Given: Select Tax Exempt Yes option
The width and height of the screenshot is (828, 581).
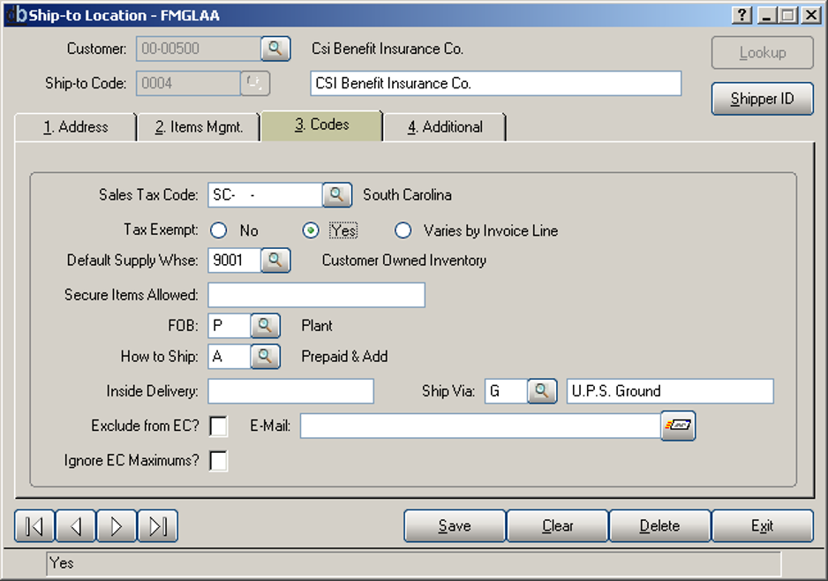Looking at the screenshot, I should pos(311,230).
